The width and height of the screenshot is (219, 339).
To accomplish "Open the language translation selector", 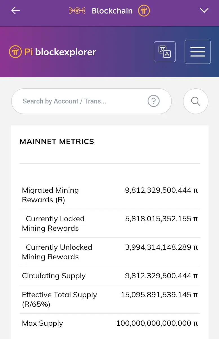I will [165, 52].
